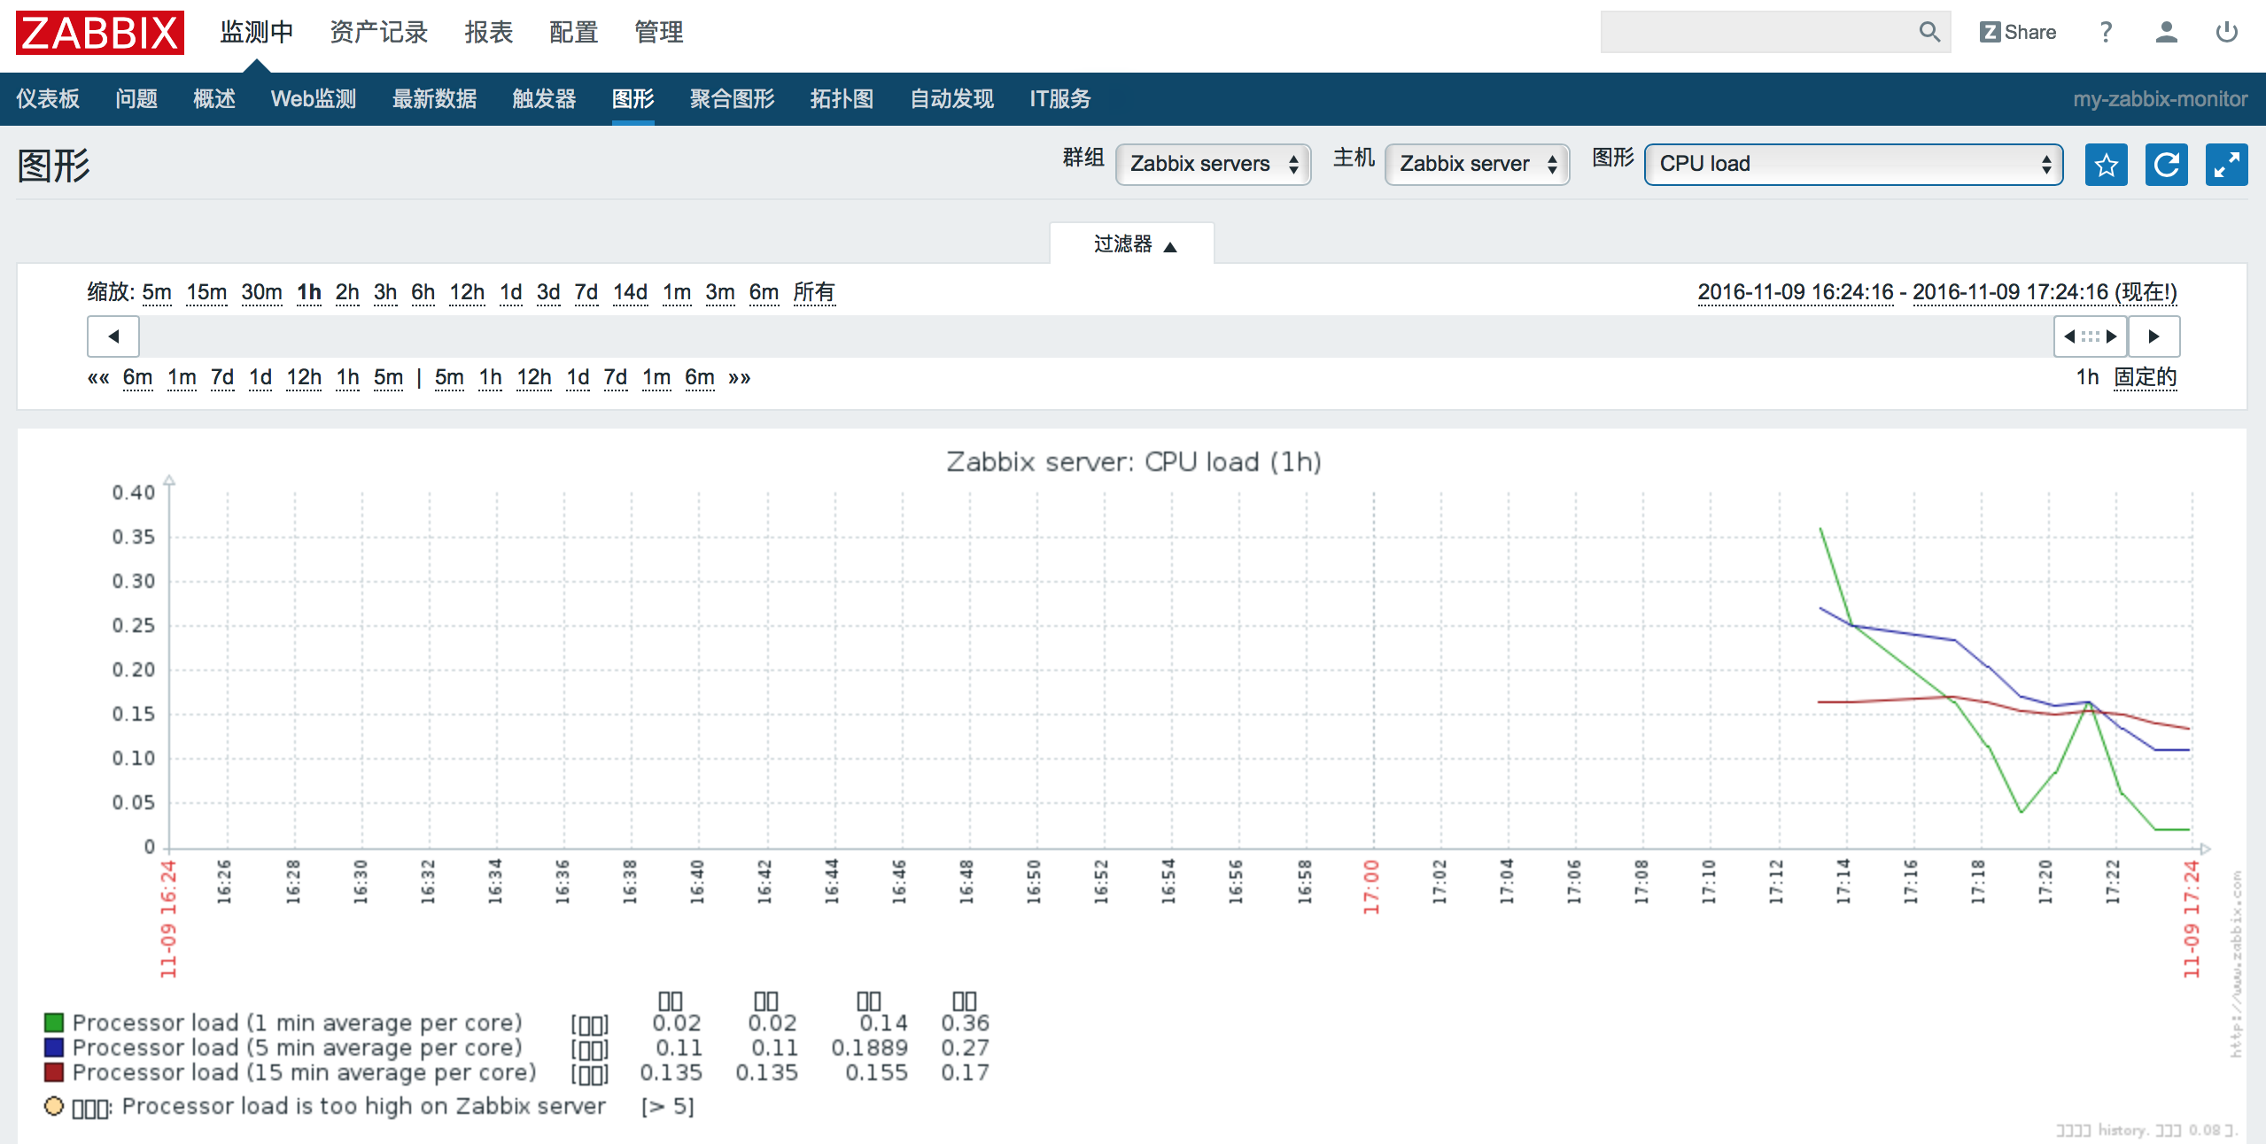Viewport: 2266px width, 1144px height.
Task: Open the 主机 Zabbix server dropdown
Action: pos(1477,165)
